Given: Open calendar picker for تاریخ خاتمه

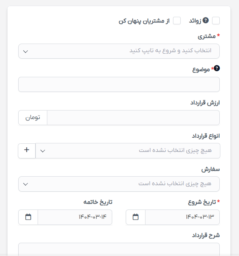Looking at the screenshot, I should pyautogui.click(x=28, y=217).
